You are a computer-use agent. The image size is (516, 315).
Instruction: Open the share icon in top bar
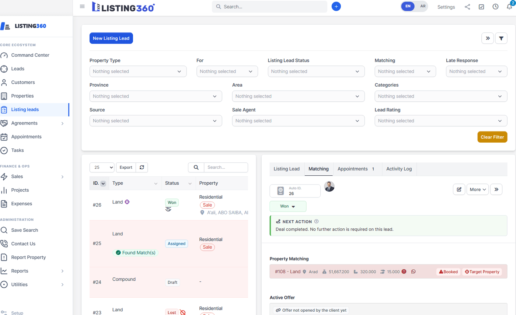click(x=467, y=7)
